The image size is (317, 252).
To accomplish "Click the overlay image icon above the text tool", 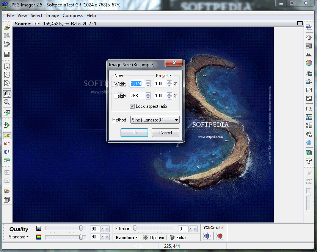I will (x=309, y=153).
